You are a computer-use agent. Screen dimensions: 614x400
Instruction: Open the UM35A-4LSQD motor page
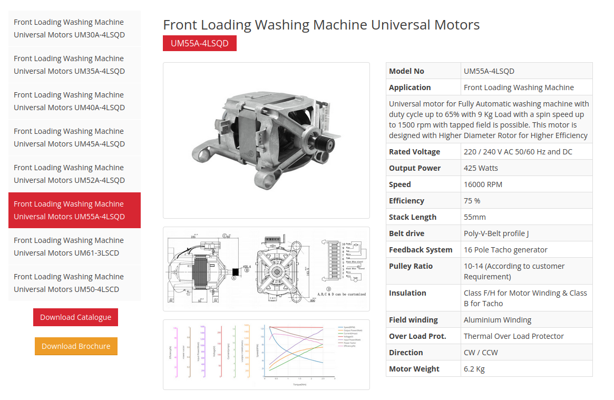[74, 65]
